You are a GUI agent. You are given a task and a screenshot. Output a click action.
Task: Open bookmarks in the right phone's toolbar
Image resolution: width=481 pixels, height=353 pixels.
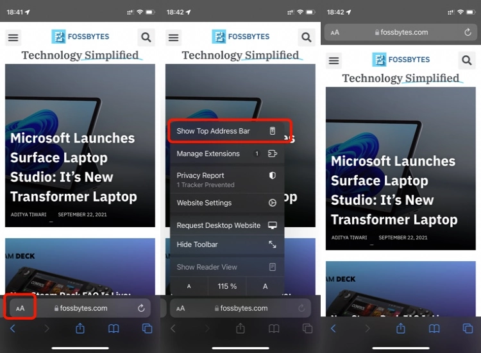[434, 329]
